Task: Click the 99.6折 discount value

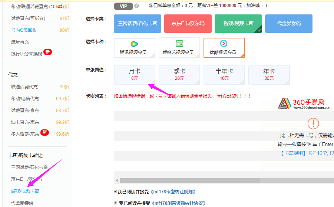Action: click(x=62, y=134)
